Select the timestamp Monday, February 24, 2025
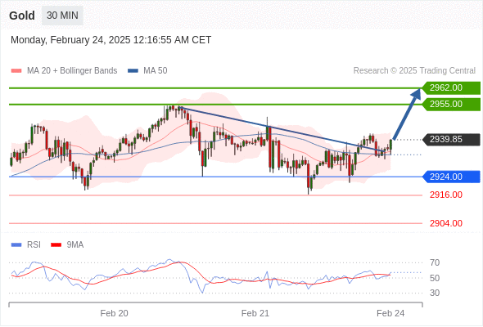Image resolution: width=483 pixels, height=327 pixels. click(x=111, y=40)
